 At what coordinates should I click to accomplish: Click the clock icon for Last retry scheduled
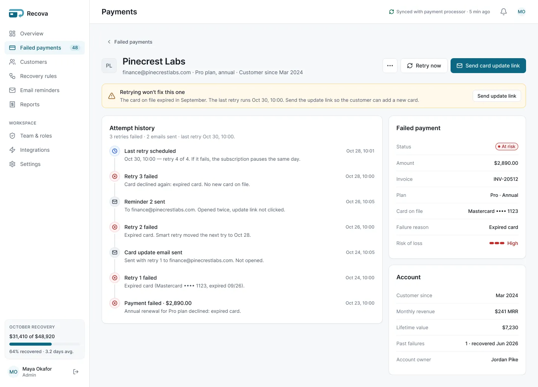[x=115, y=151]
